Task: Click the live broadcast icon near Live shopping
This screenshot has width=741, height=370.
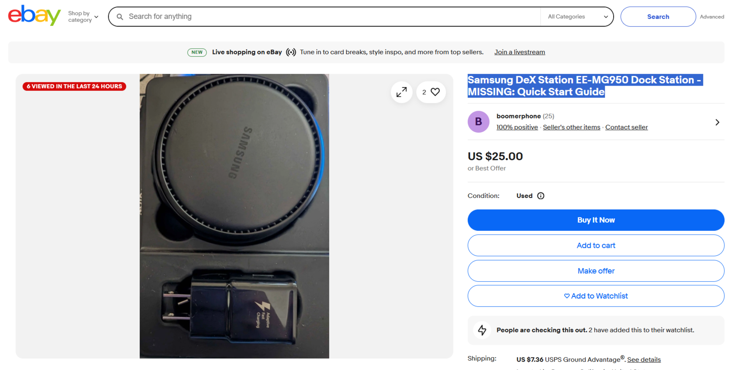Action: coord(291,52)
